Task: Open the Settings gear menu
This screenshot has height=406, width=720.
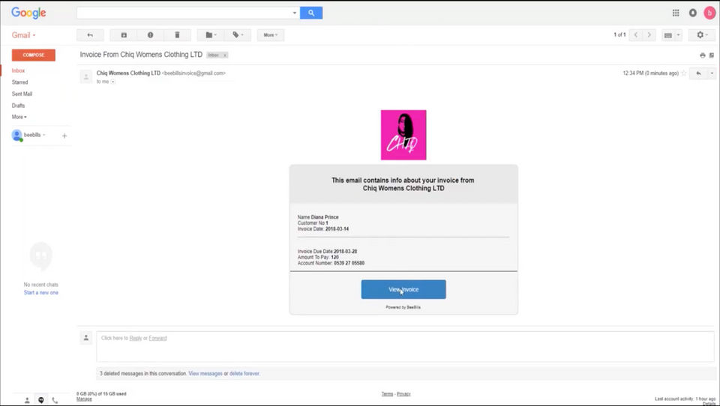Action: pos(702,35)
